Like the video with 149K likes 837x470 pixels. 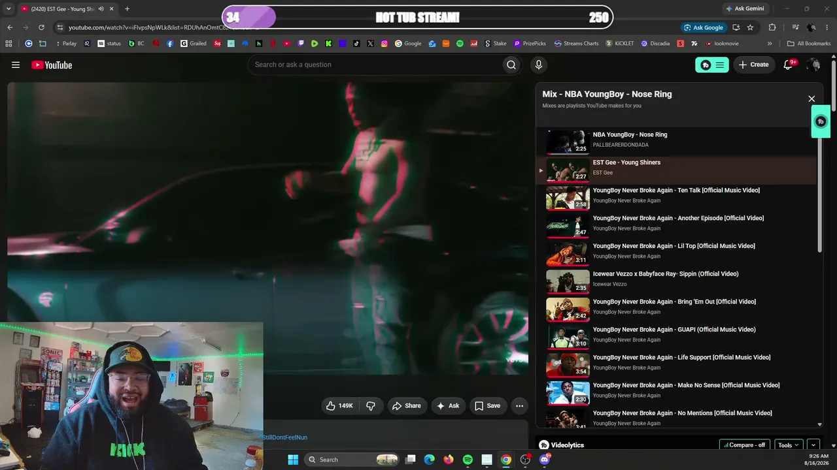(339, 405)
